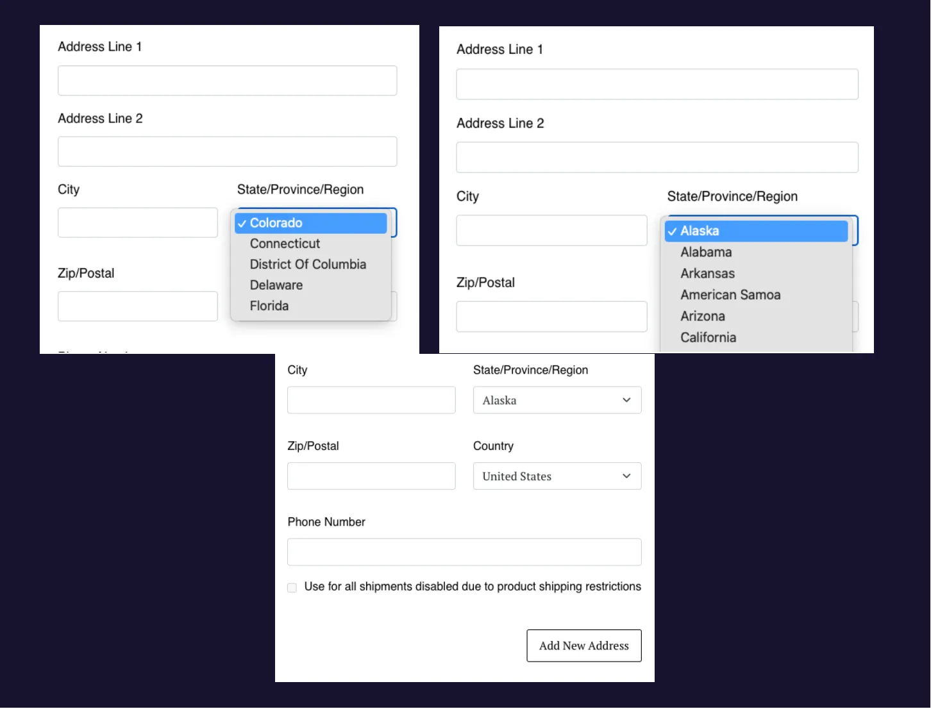
Task: Open the Alaska state dropdown in bottom form
Action: pyautogui.click(x=557, y=400)
